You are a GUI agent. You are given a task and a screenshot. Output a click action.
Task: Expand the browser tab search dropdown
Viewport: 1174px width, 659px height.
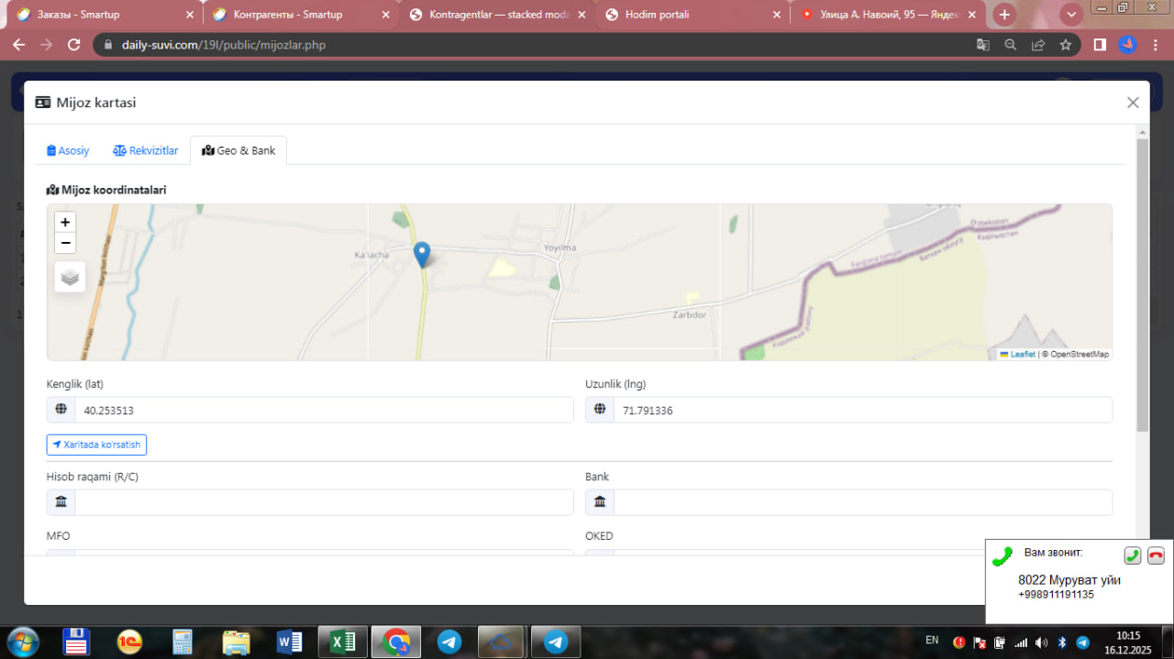(x=1070, y=15)
